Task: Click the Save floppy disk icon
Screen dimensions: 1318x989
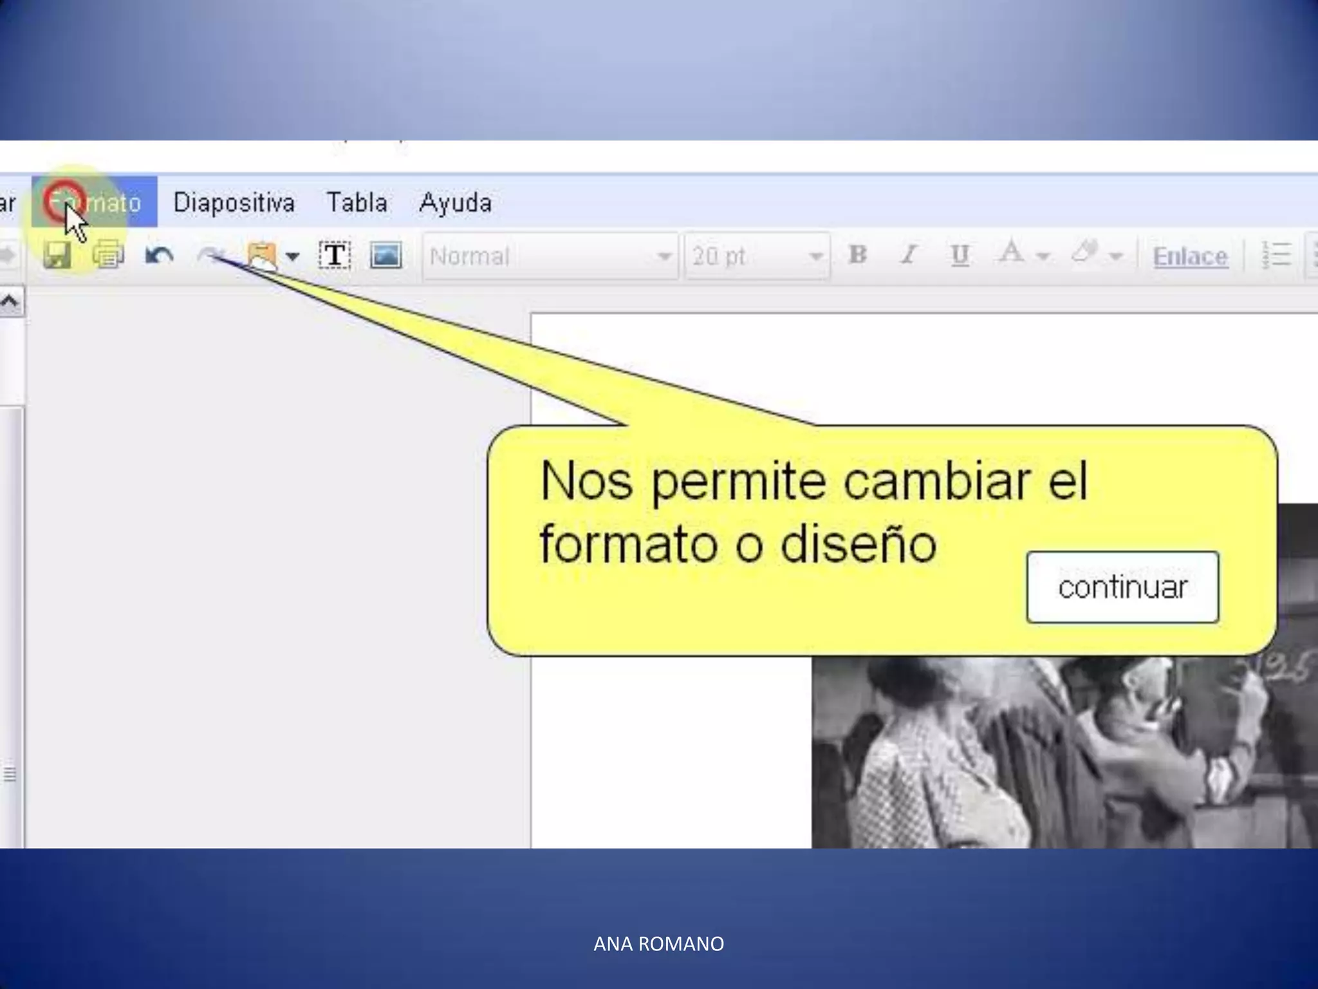Action: point(57,256)
